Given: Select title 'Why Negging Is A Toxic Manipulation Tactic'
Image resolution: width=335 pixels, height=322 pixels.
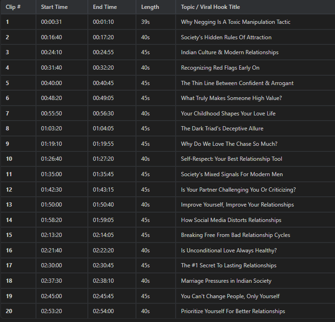Looking at the screenshot, I should pos(235,22).
